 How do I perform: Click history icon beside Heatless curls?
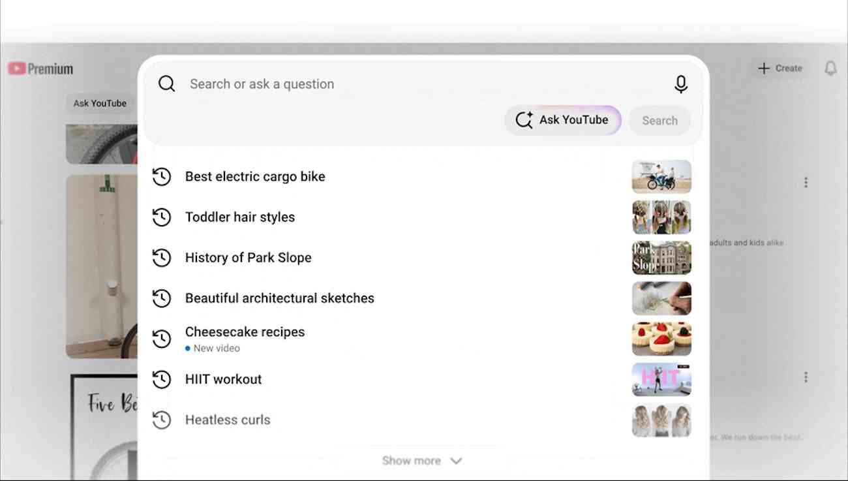coord(161,420)
